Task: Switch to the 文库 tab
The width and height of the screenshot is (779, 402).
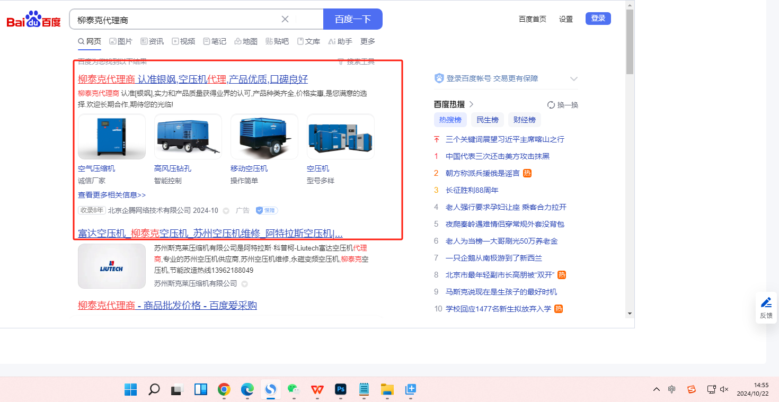Action: 308,41
